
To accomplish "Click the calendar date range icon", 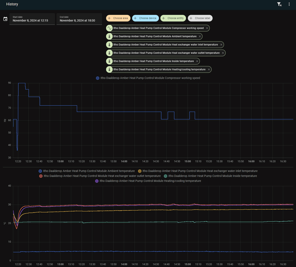I will 5,19.
